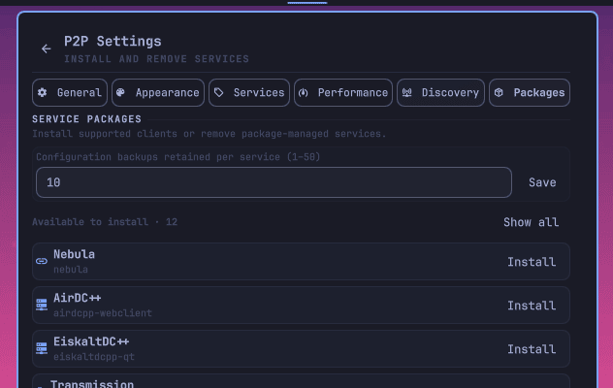The width and height of the screenshot is (613, 388).
Task: Click the 'eiskaltdcpp-qt' package name
Action: (94, 357)
